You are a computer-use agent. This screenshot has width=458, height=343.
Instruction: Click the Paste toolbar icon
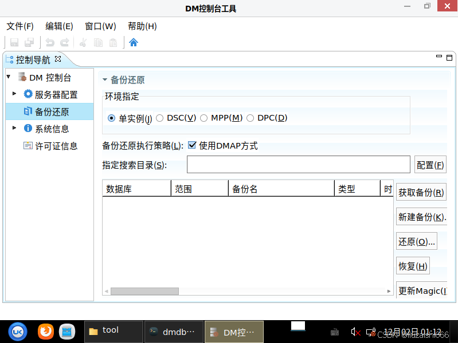113,42
